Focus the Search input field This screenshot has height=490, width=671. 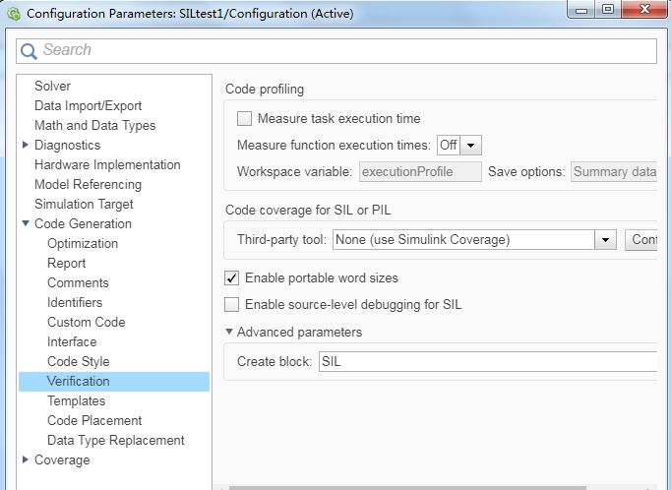pyautogui.click(x=336, y=51)
